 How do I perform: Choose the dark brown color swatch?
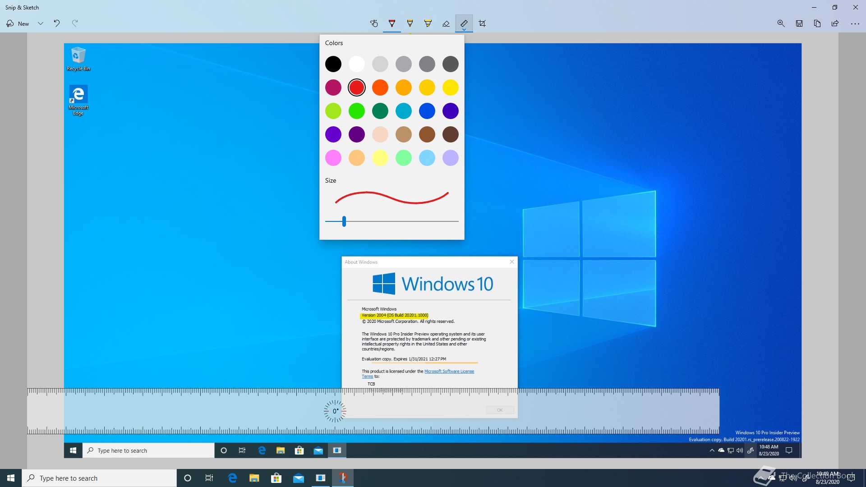pos(451,134)
